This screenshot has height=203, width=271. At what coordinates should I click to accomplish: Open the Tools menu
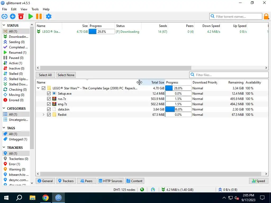click(x=35, y=9)
